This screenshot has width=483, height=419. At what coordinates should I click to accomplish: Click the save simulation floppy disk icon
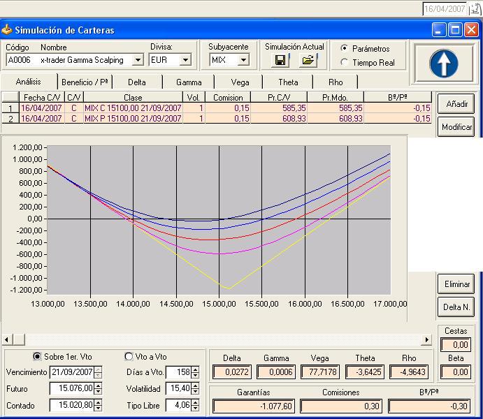(281, 61)
